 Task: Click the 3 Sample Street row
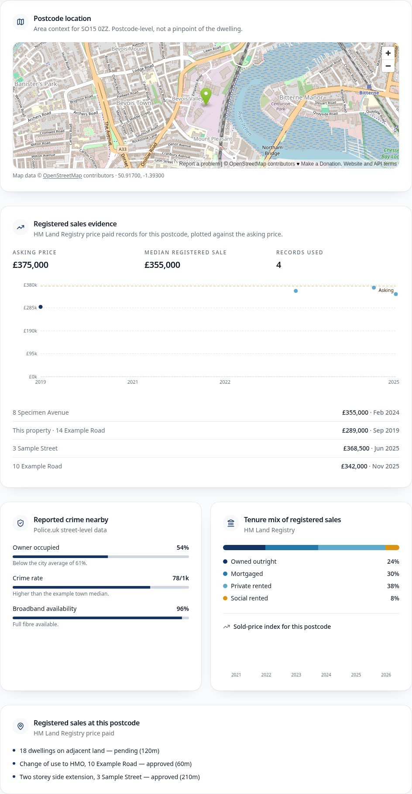(x=206, y=448)
